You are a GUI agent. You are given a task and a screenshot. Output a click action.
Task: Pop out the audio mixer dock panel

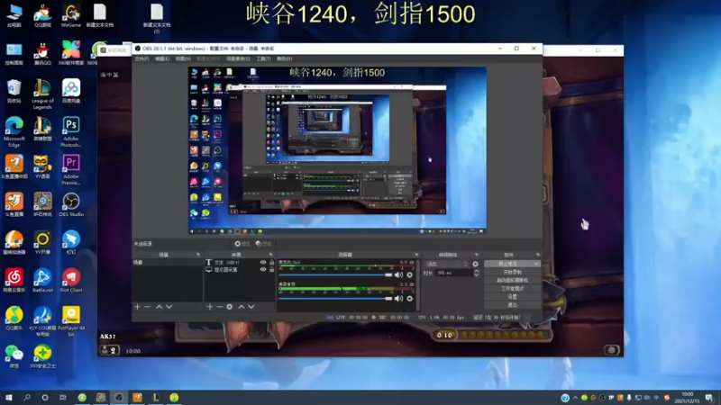[x=416, y=255]
